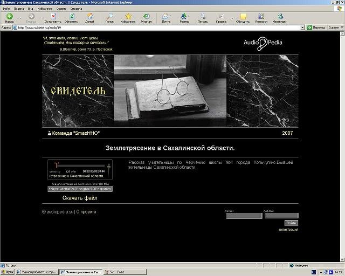Open dropdown arrow beside Почта icon

pos(170,16)
